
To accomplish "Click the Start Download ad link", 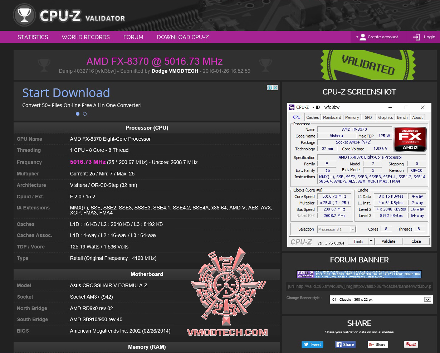I will coord(66,93).
